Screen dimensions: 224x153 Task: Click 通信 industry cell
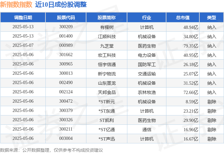[x=147, y=130]
